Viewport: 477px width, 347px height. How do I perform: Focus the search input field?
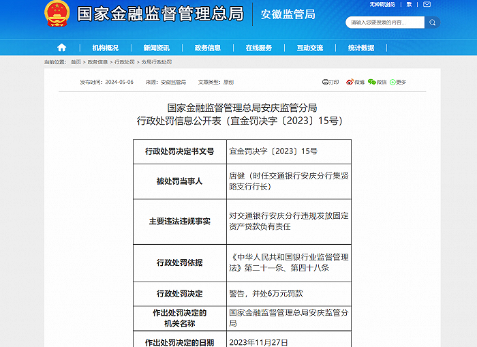[x=385, y=22]
